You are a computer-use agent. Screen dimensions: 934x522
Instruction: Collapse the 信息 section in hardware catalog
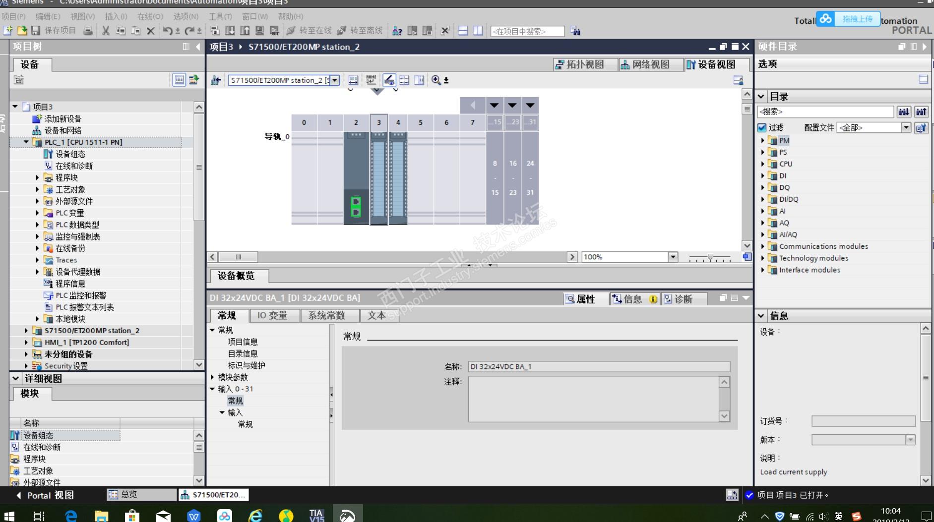pyautogui.click(x=761, y=316)
